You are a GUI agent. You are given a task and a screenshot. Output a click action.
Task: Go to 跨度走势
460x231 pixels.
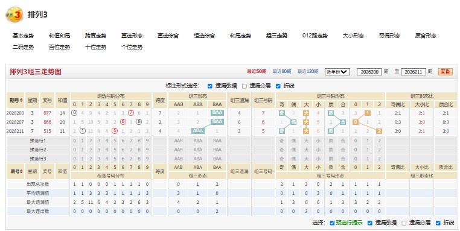coord(95,36)
